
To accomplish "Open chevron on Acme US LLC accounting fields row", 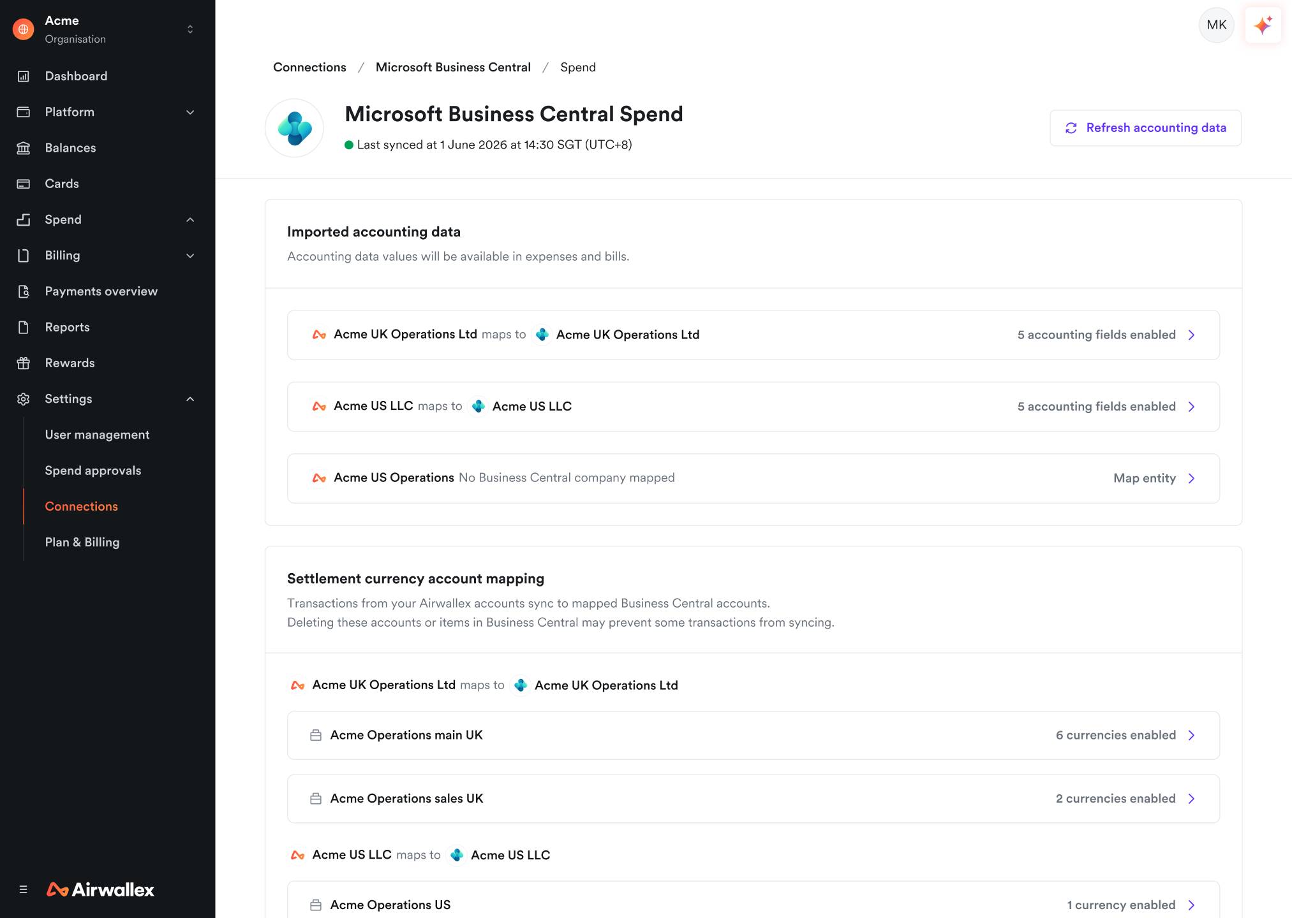I will pos(1191,407).
